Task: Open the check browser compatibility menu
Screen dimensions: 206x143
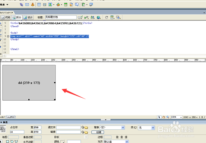Action: click(x=86, y=17)
